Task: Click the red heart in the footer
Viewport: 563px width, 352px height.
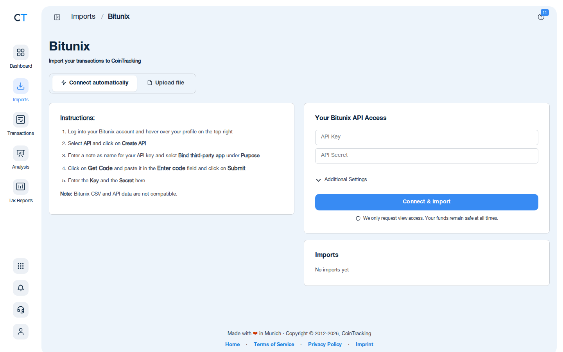Action: point(255,334)
